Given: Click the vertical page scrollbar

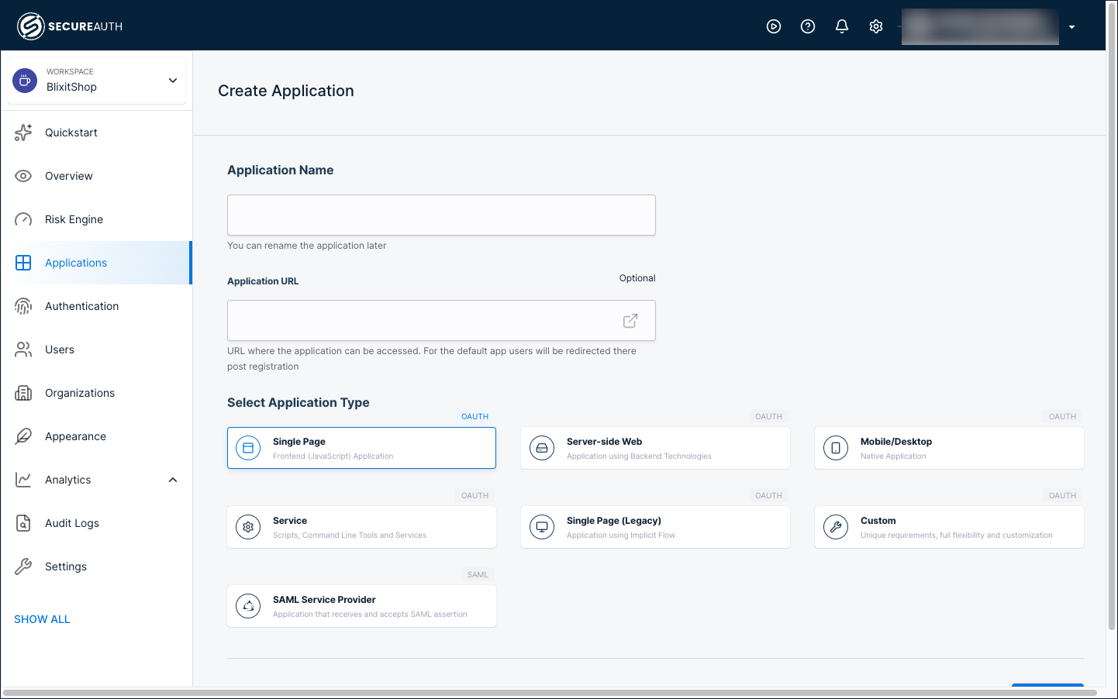Looking at the screenshot, I should coord(1112,318).
